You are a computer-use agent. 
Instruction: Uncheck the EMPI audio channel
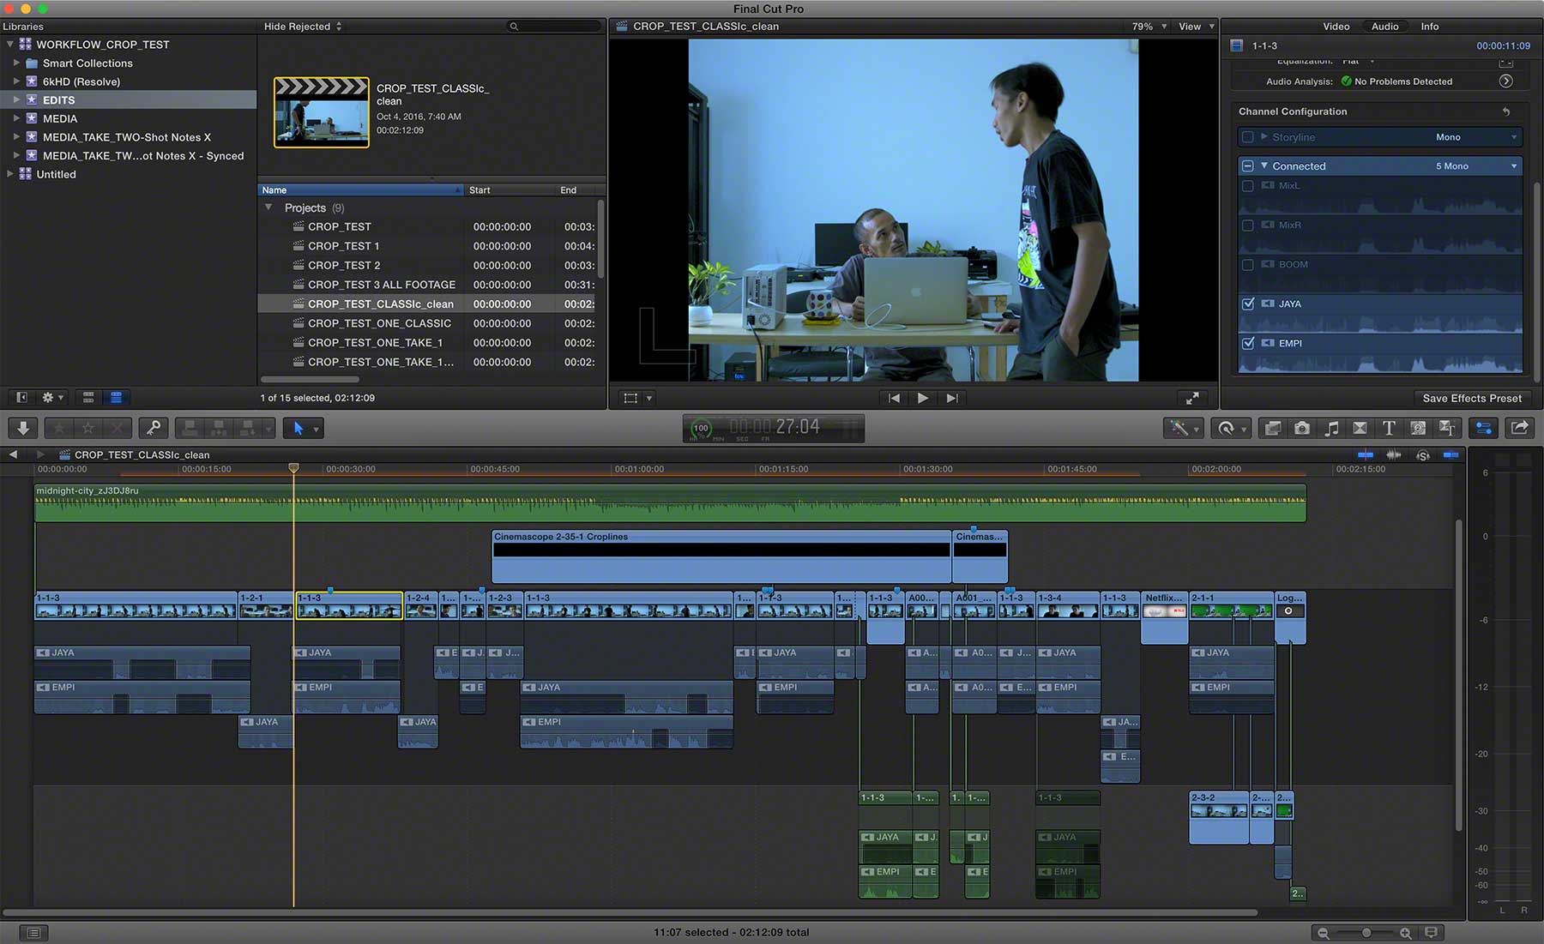(1248, 343)
